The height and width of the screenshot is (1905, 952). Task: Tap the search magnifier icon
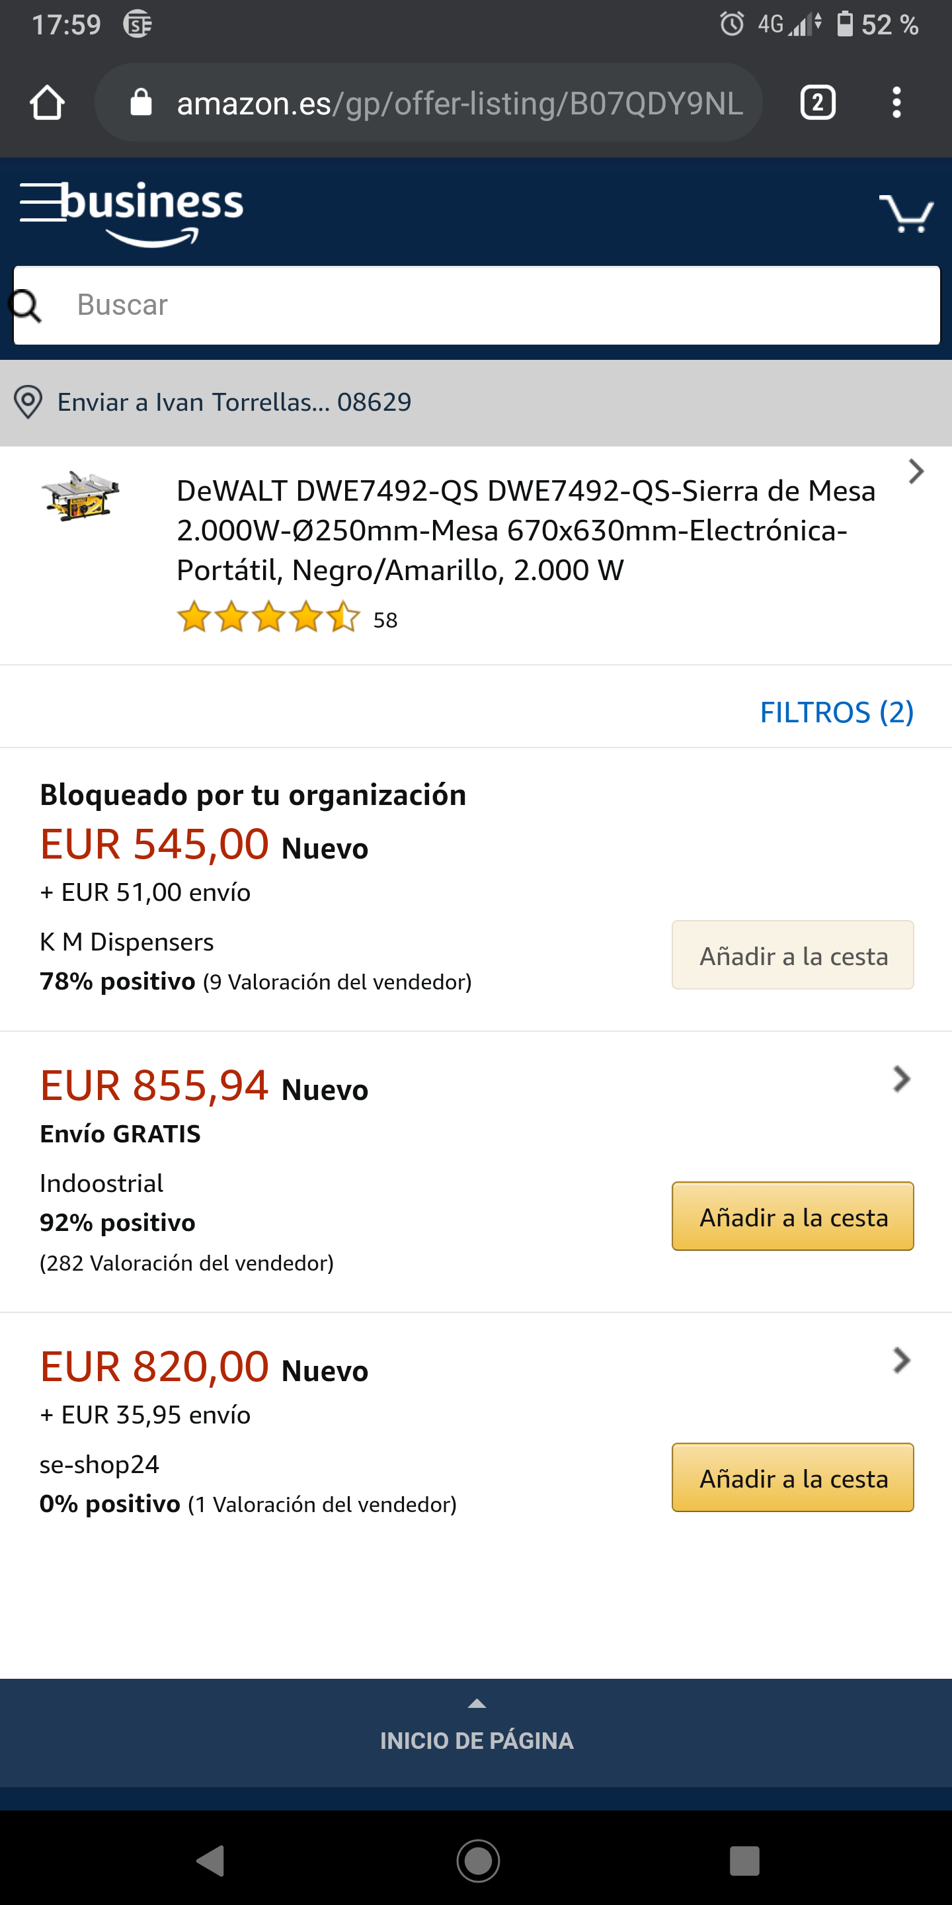tap(26, 306)
